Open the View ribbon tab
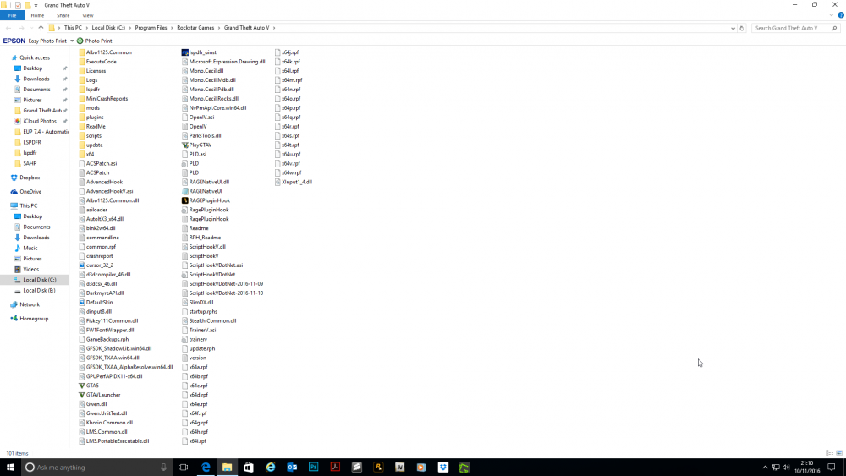The width and height of the screenshot is (846, 476). click(87, 15)
